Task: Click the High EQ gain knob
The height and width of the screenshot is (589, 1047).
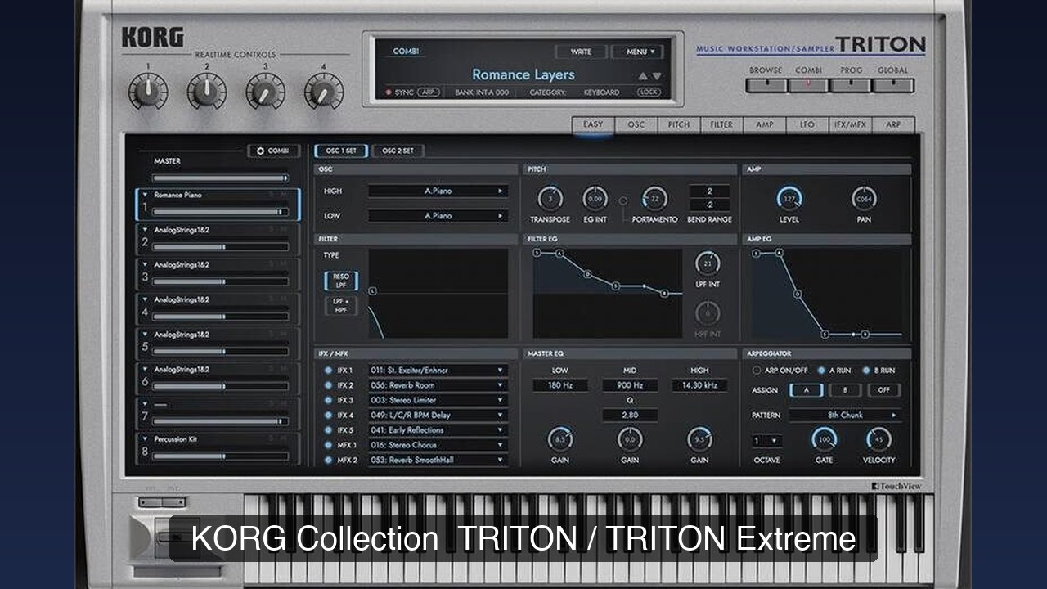Action: (699, 439)
